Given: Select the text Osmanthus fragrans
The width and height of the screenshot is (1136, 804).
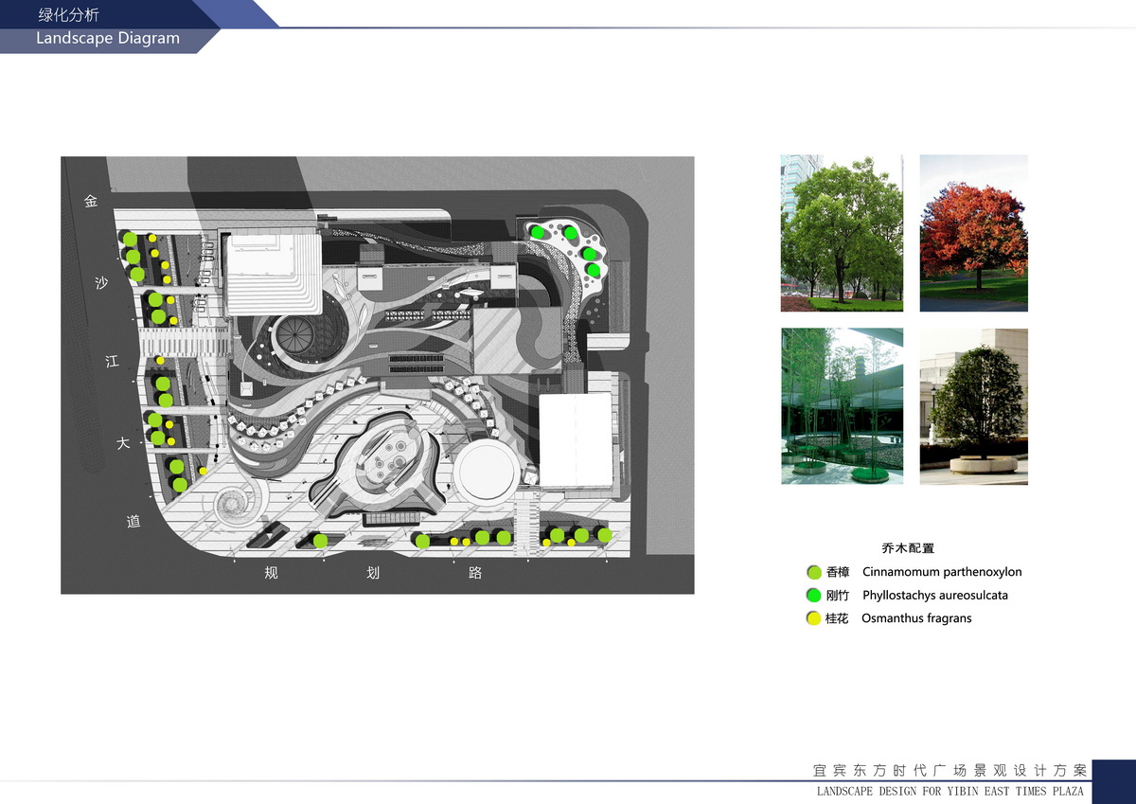Looking at the screenshot, I should coord(916,618).
